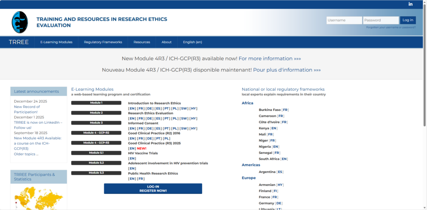Click the Module 4 - GCP-R3 badge
The image size is (427, 210).
coord(96,143)
